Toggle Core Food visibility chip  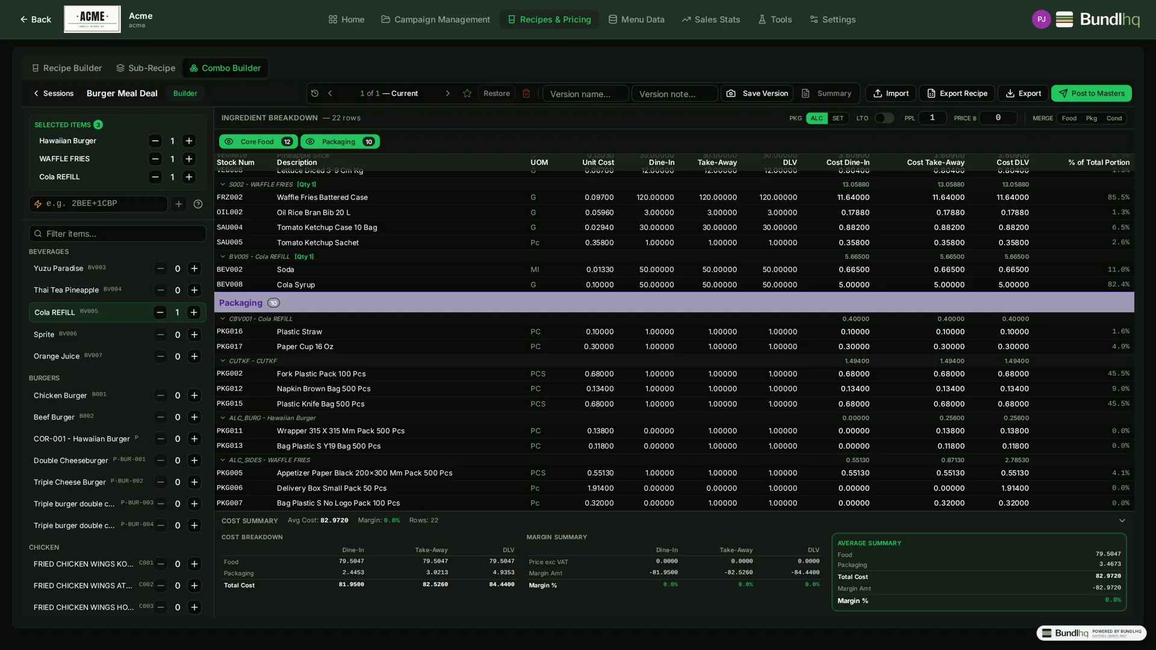pos(258,141)
